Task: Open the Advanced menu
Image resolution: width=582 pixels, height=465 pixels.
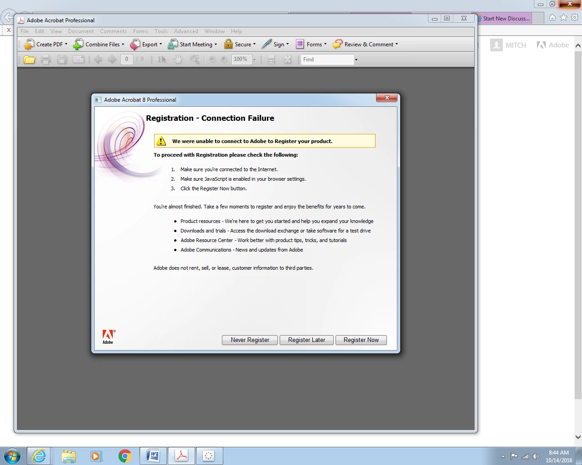Action: 186,31
